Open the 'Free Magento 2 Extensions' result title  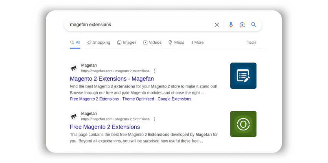(105, 127)
